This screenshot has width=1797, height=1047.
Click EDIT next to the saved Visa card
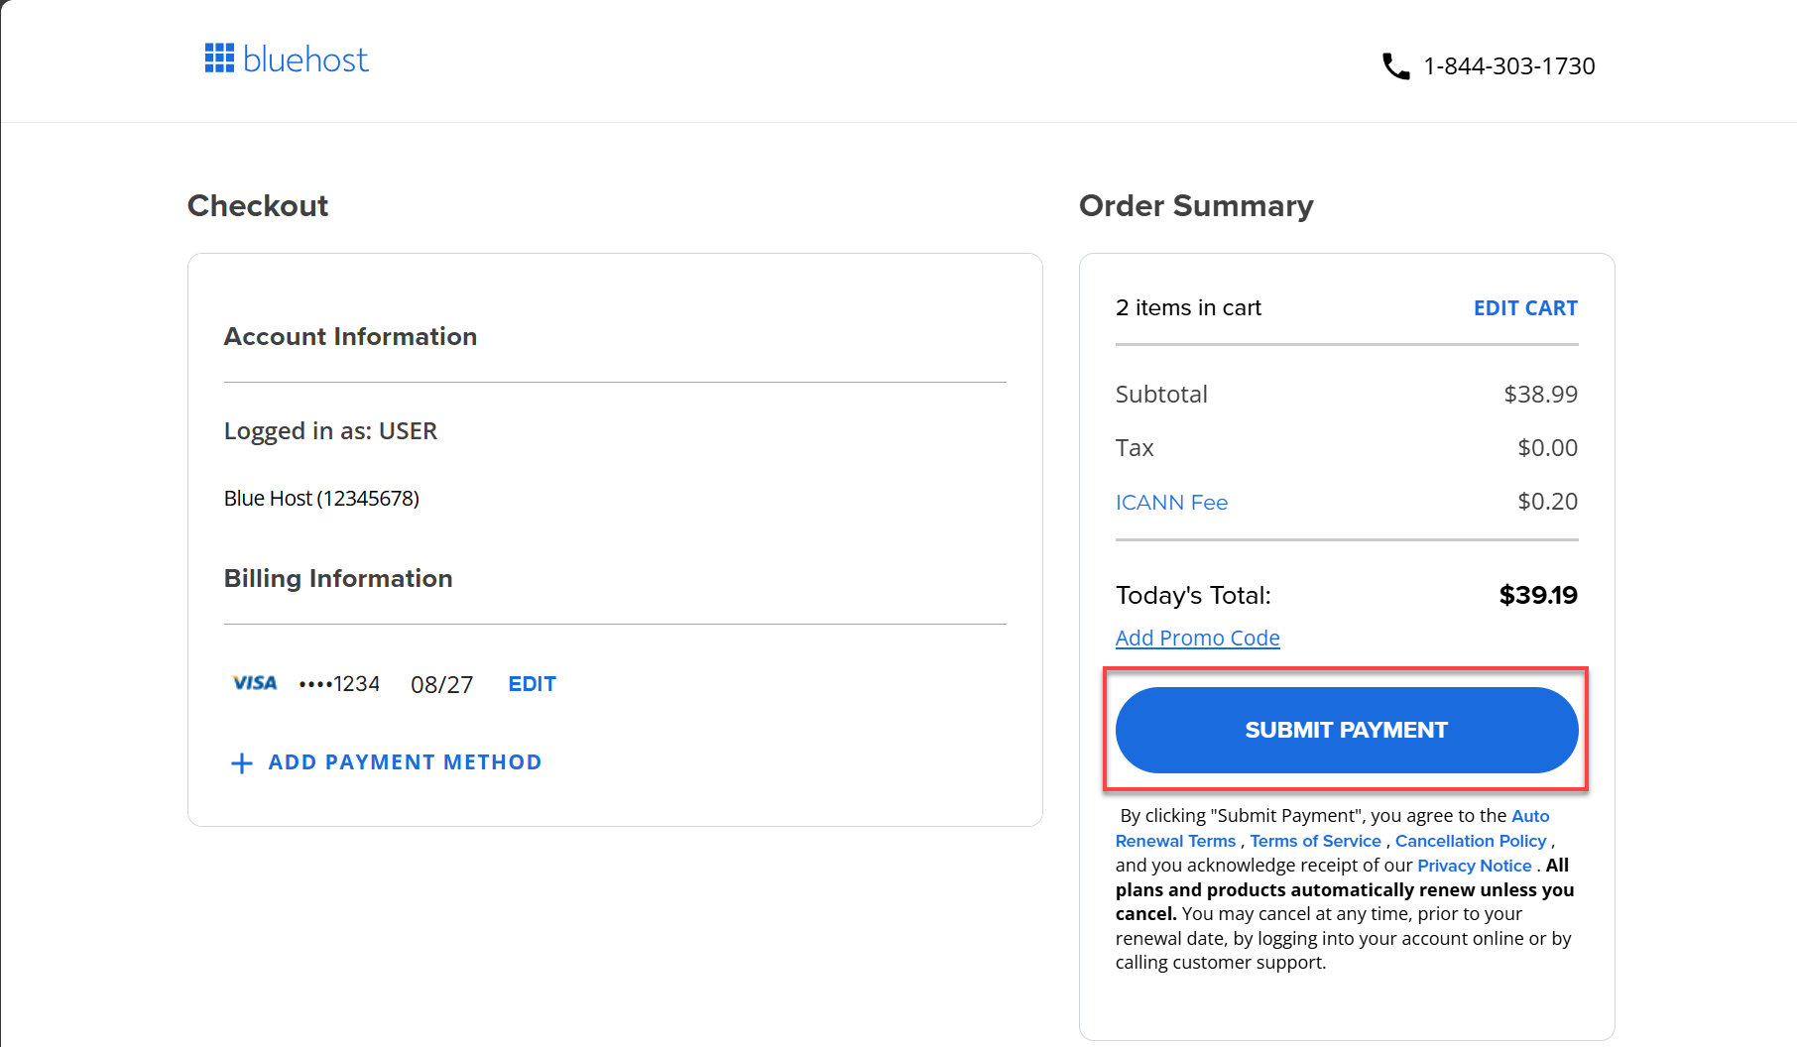532,683
